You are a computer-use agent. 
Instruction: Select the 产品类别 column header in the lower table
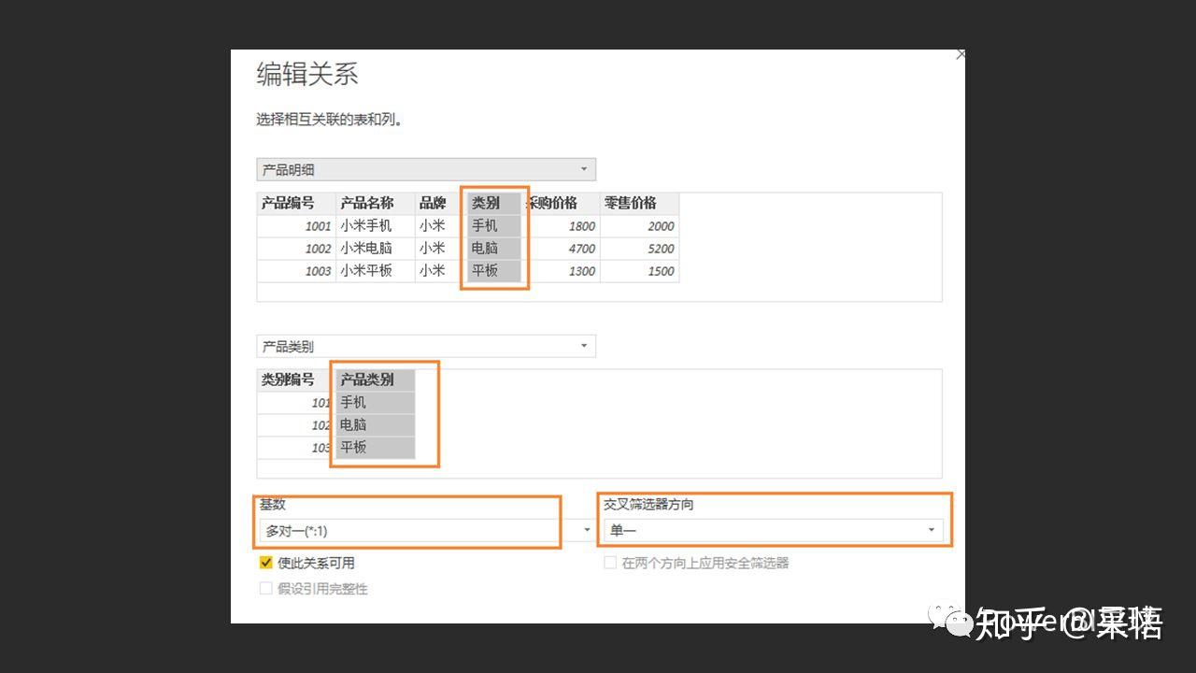376,379
